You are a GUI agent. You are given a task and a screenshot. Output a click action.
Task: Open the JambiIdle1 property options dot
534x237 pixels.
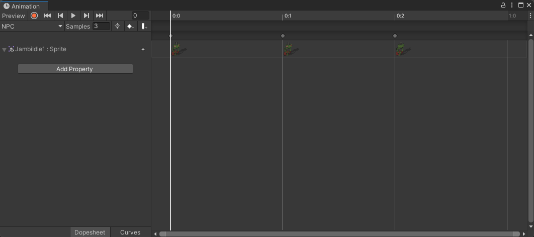tap(143, 49)
